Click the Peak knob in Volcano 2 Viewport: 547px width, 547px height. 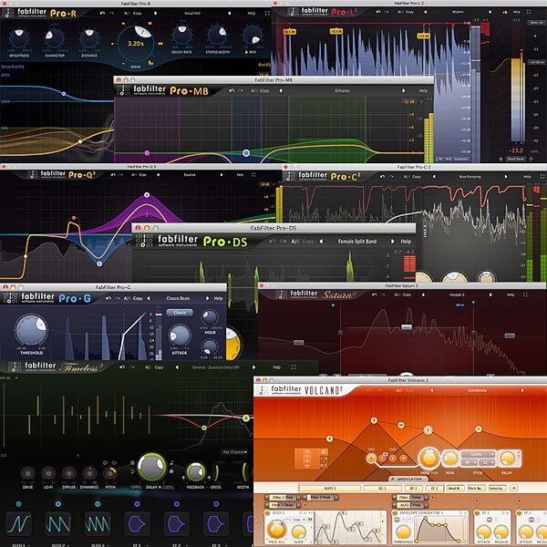450,459
